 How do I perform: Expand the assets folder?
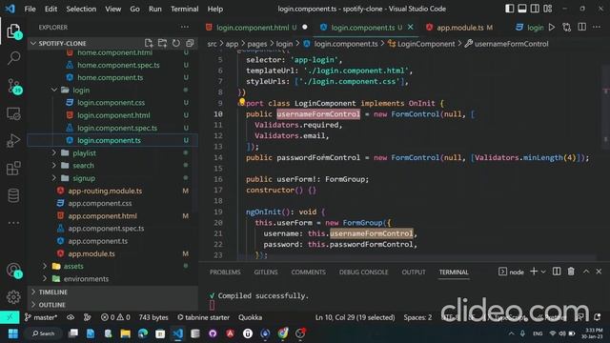click(x=45, y=266)
